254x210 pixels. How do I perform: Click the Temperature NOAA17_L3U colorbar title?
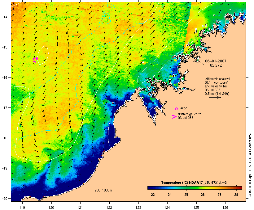(194, 183)
